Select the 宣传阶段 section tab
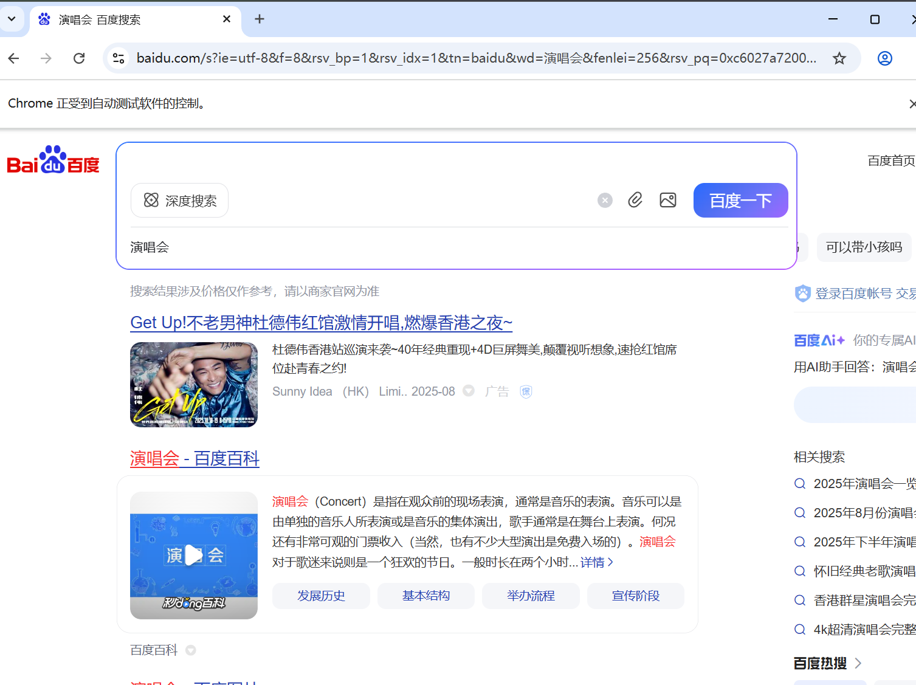 click(x=636, y=596)
